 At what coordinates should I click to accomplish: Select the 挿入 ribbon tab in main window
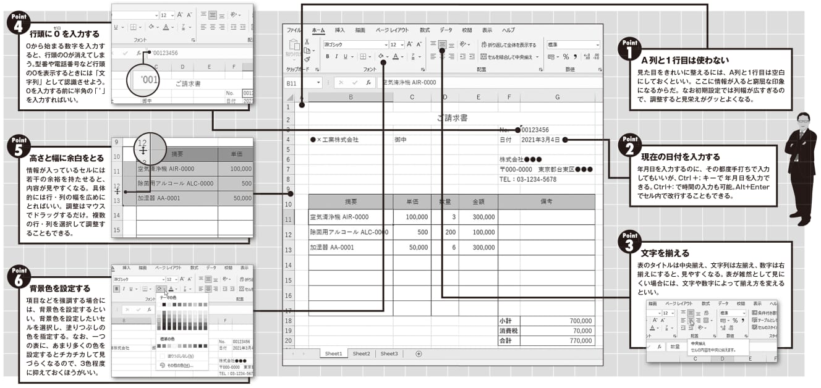(340, 30)
